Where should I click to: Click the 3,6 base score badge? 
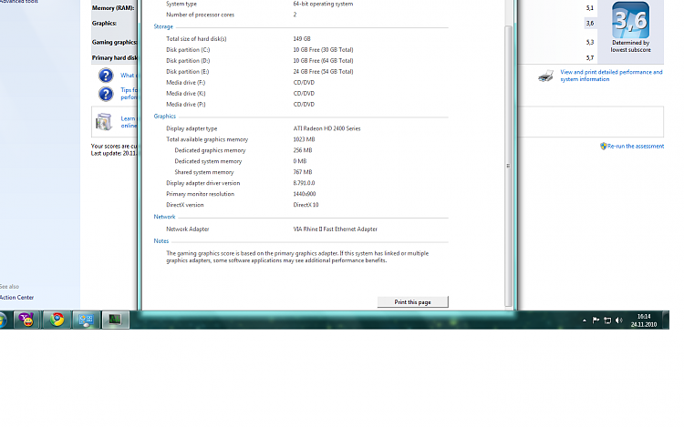[x=630, y=20]
